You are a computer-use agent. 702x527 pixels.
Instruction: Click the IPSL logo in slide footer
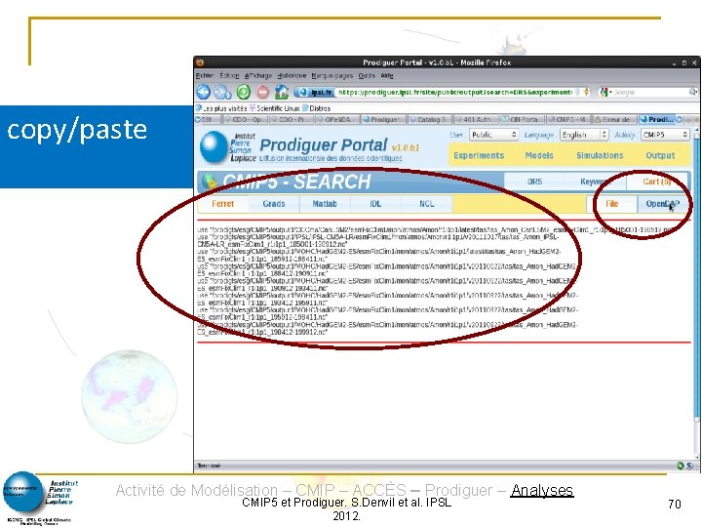[40, 498]
